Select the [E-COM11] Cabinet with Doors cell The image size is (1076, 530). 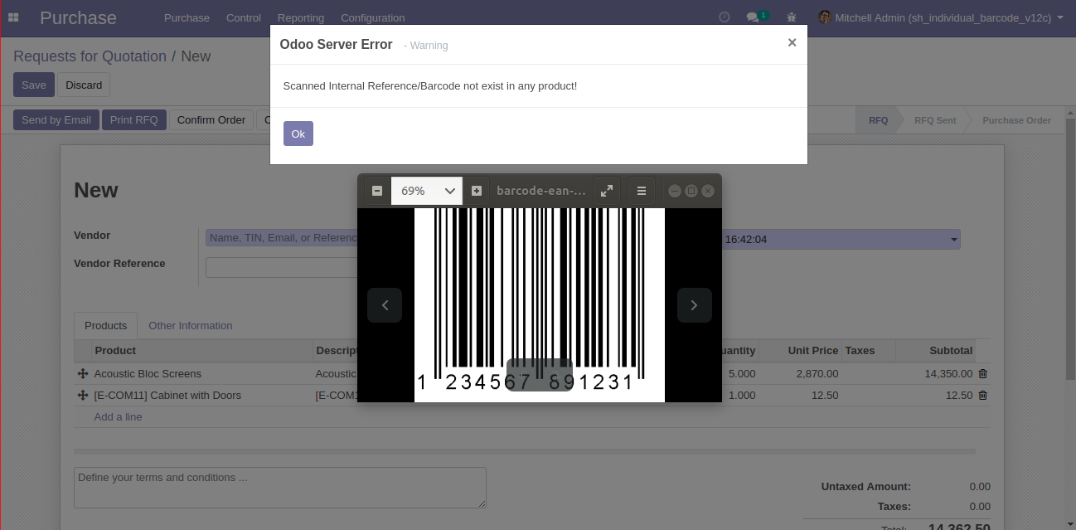[x=201, y=396]
